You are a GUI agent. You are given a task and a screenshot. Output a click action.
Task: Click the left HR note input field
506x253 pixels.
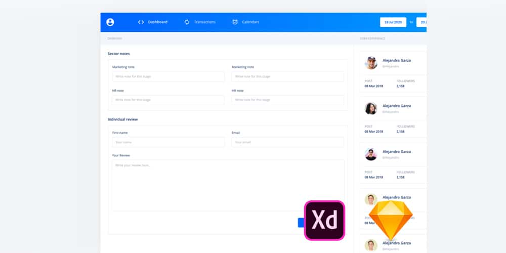pyautogui.click(x=168, y=100)
